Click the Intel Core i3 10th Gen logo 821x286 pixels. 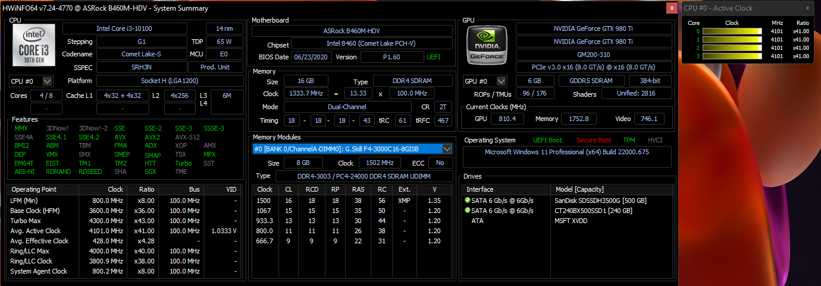pos(33,45)
